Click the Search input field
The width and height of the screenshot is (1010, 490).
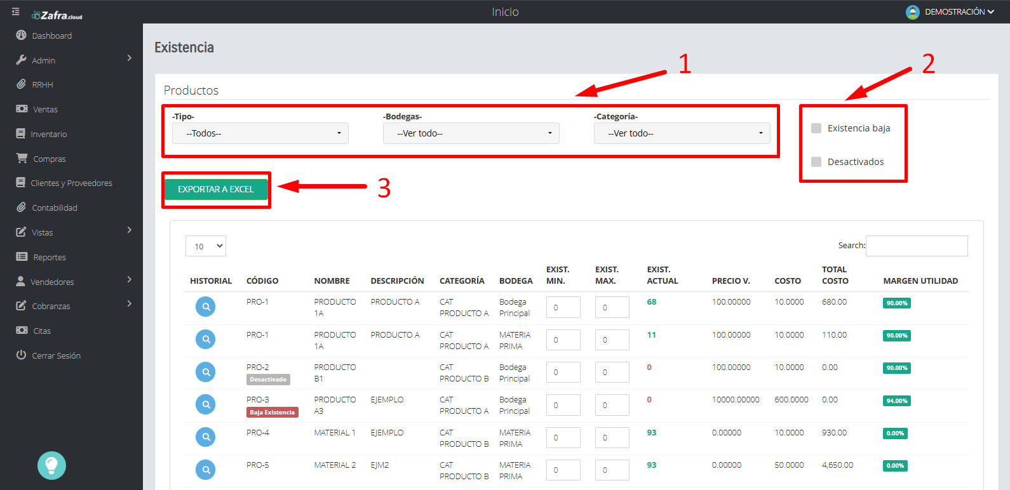[x=917, y=246]
